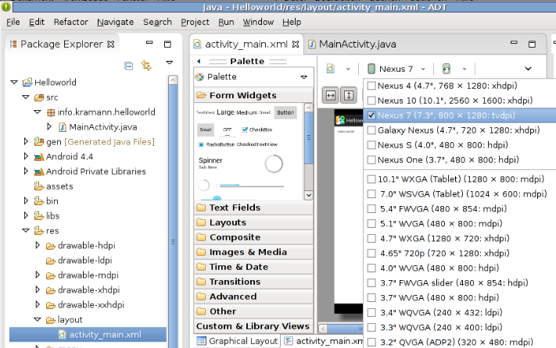Open orientation dropdown arrow

click(465, 69)
